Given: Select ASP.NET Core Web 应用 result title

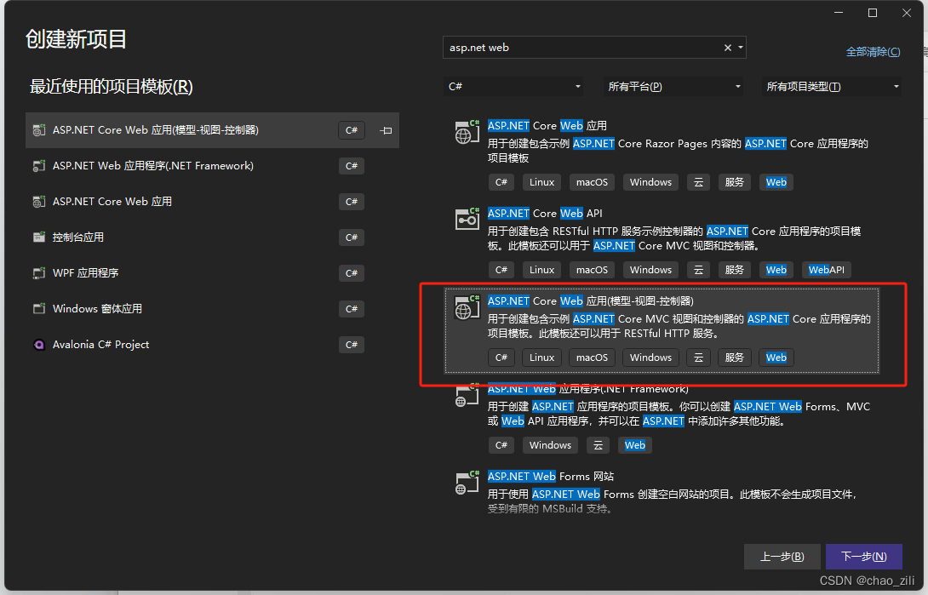Looking at the screenshot, I should coord(547,125).
